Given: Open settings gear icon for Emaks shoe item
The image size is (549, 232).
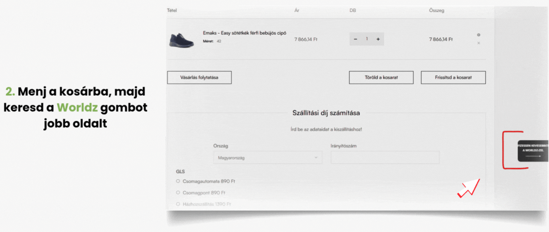Looking at the screenshot, I should tap(479, 35).
